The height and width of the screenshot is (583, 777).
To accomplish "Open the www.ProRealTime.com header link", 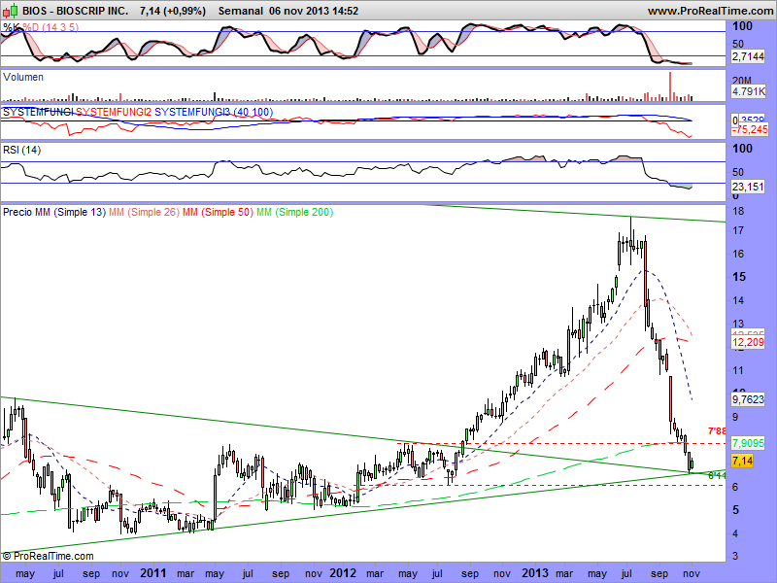I will [x=712, y=11].
